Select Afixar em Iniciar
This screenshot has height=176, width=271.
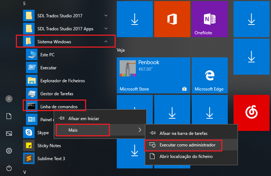[100, 118]
